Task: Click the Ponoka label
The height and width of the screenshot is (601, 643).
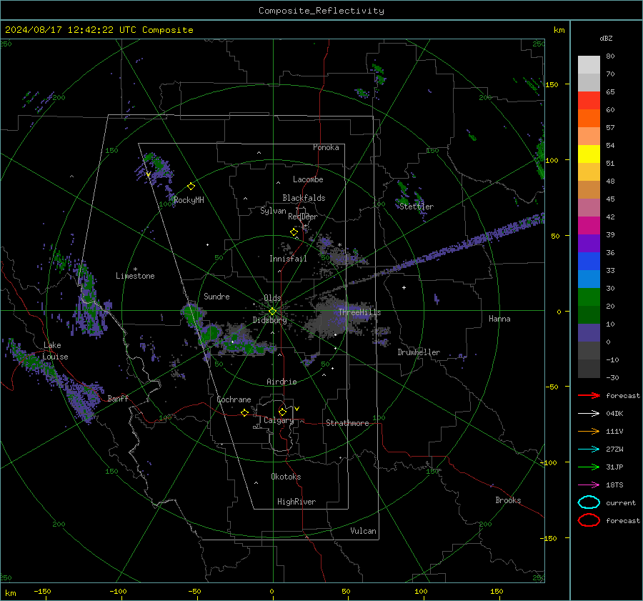Action: tap(326, 147)
